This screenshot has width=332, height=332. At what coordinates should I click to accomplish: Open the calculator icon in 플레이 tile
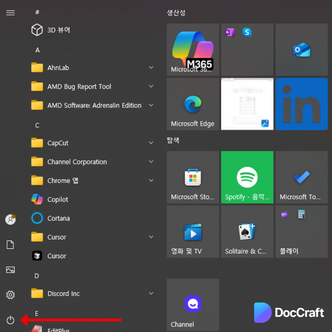click(301, 214)
